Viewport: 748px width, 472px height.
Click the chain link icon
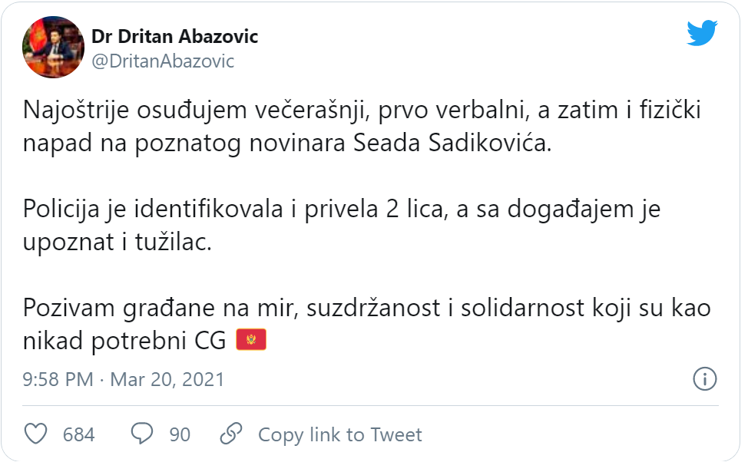(x=230, y=434)
